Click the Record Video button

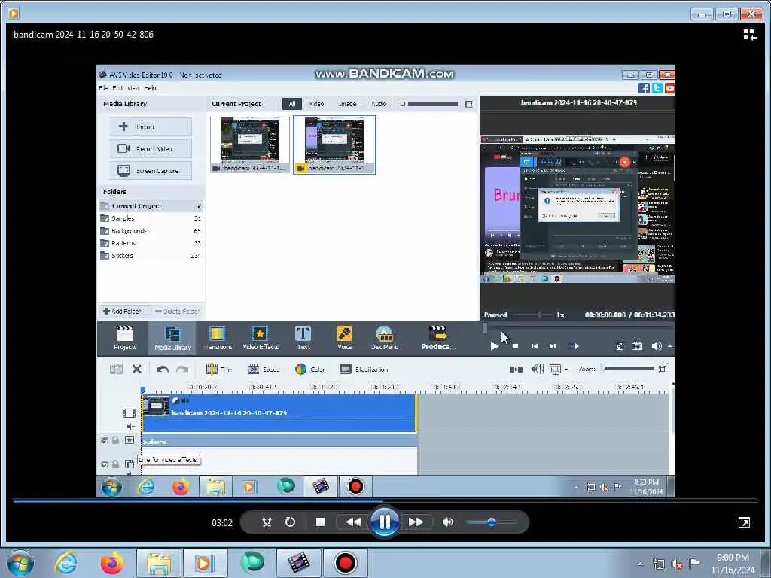point(151,148)
